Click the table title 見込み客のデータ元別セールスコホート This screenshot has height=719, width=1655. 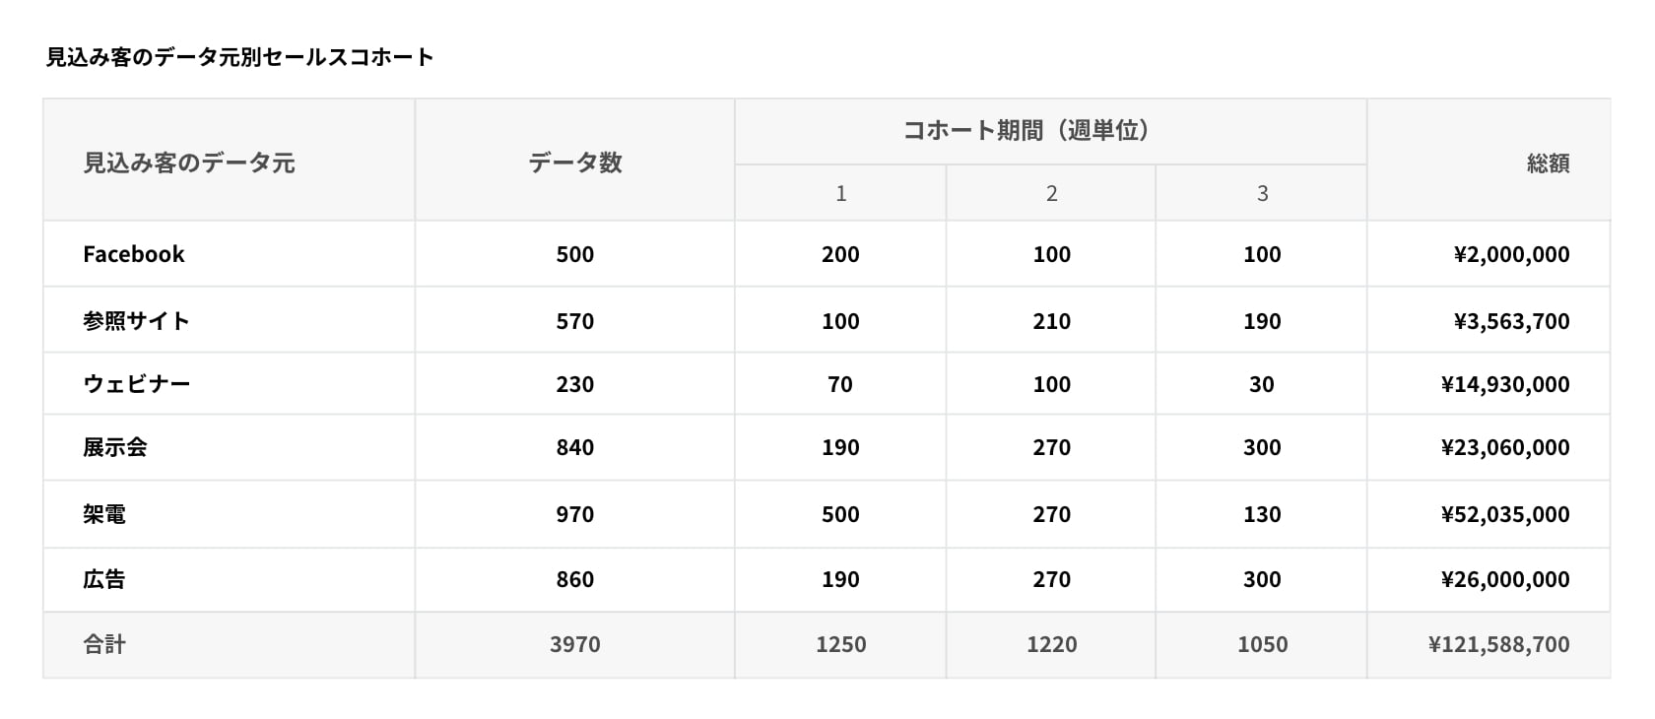click(240, 57)
